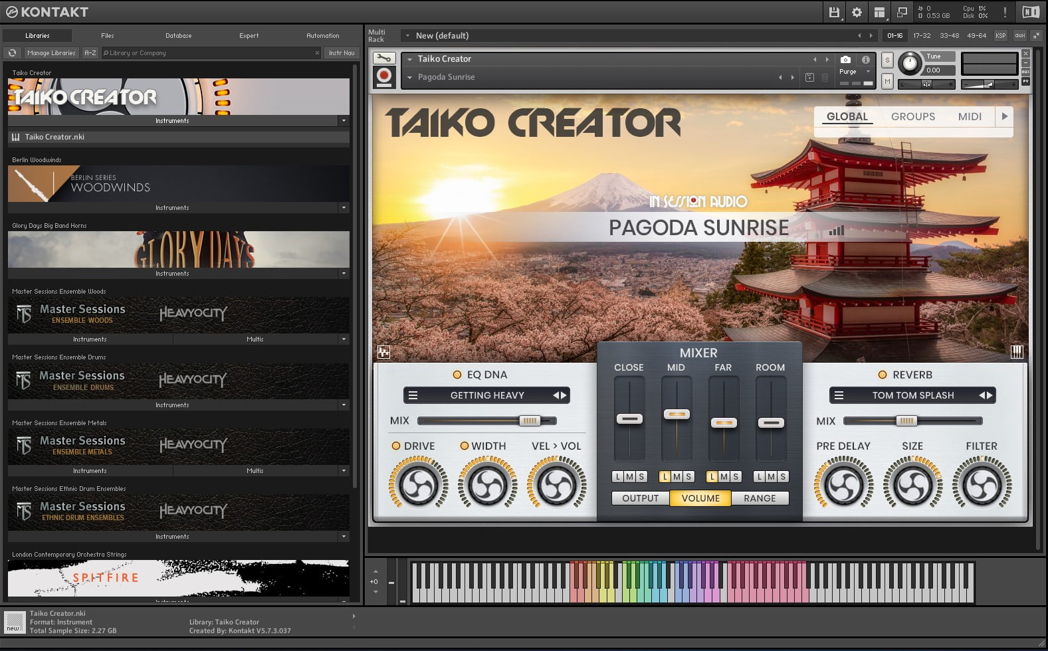This screenshot has width=1048, height=651.
Task: Switch to the Database tab
Action: [x=179, y=35]
